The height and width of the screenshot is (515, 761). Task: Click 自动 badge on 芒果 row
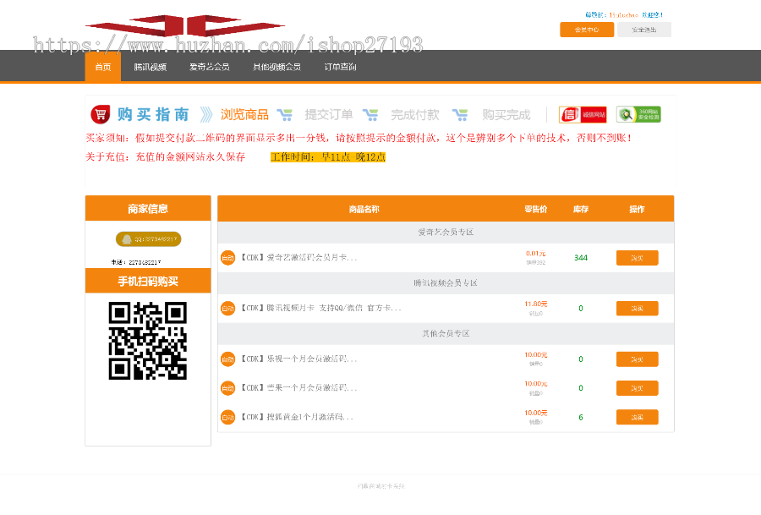227,388
